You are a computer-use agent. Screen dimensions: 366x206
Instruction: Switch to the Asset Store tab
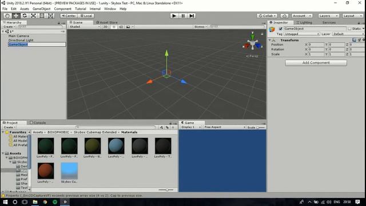(107, 22)
